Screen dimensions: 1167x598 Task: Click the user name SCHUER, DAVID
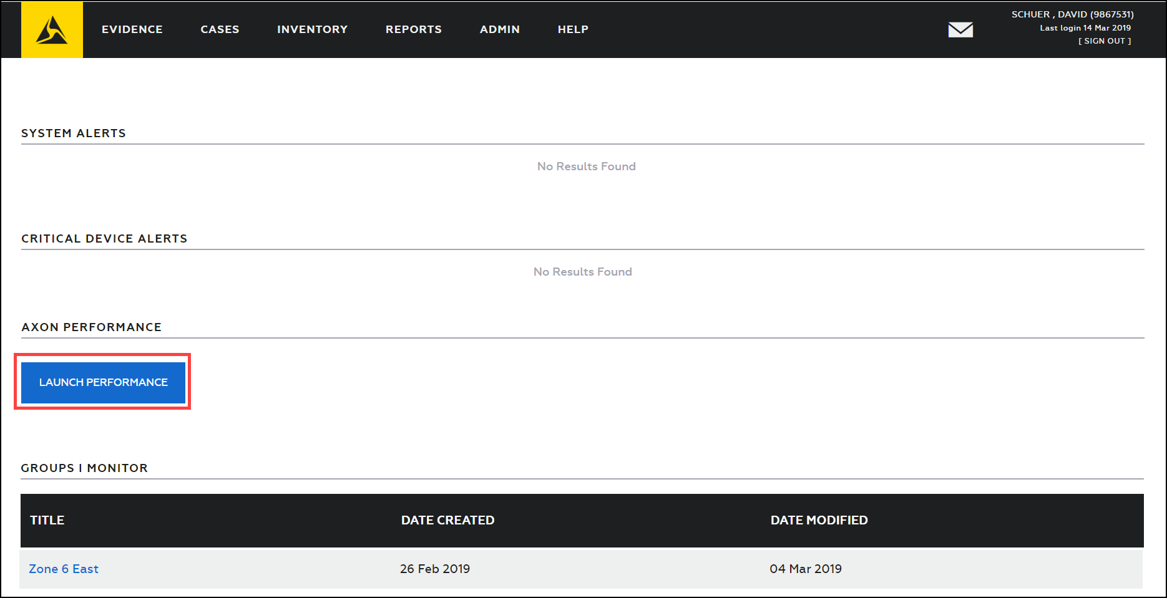tap(1072, 14)
